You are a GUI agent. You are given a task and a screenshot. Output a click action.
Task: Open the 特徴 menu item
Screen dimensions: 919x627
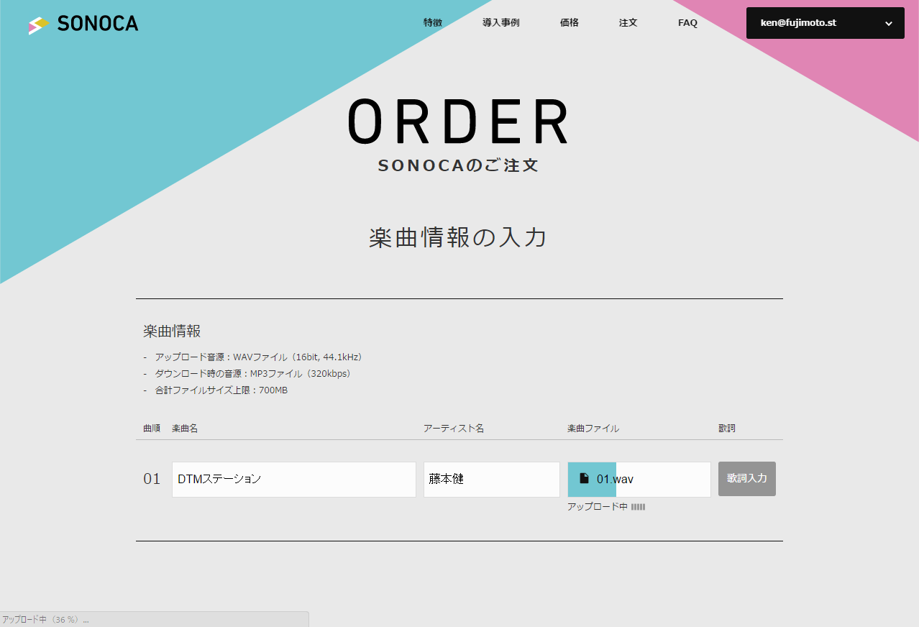(433, 23)
